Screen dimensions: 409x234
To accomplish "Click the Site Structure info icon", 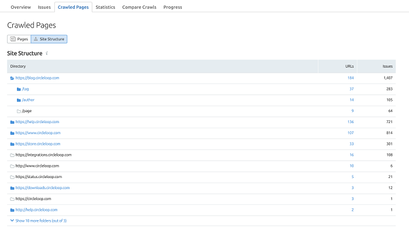I will coord(47,53).
